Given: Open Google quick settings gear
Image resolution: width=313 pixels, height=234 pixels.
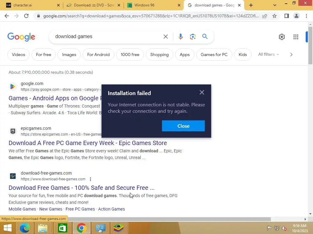Looking at the screenshot, I should tap(282, 37).
